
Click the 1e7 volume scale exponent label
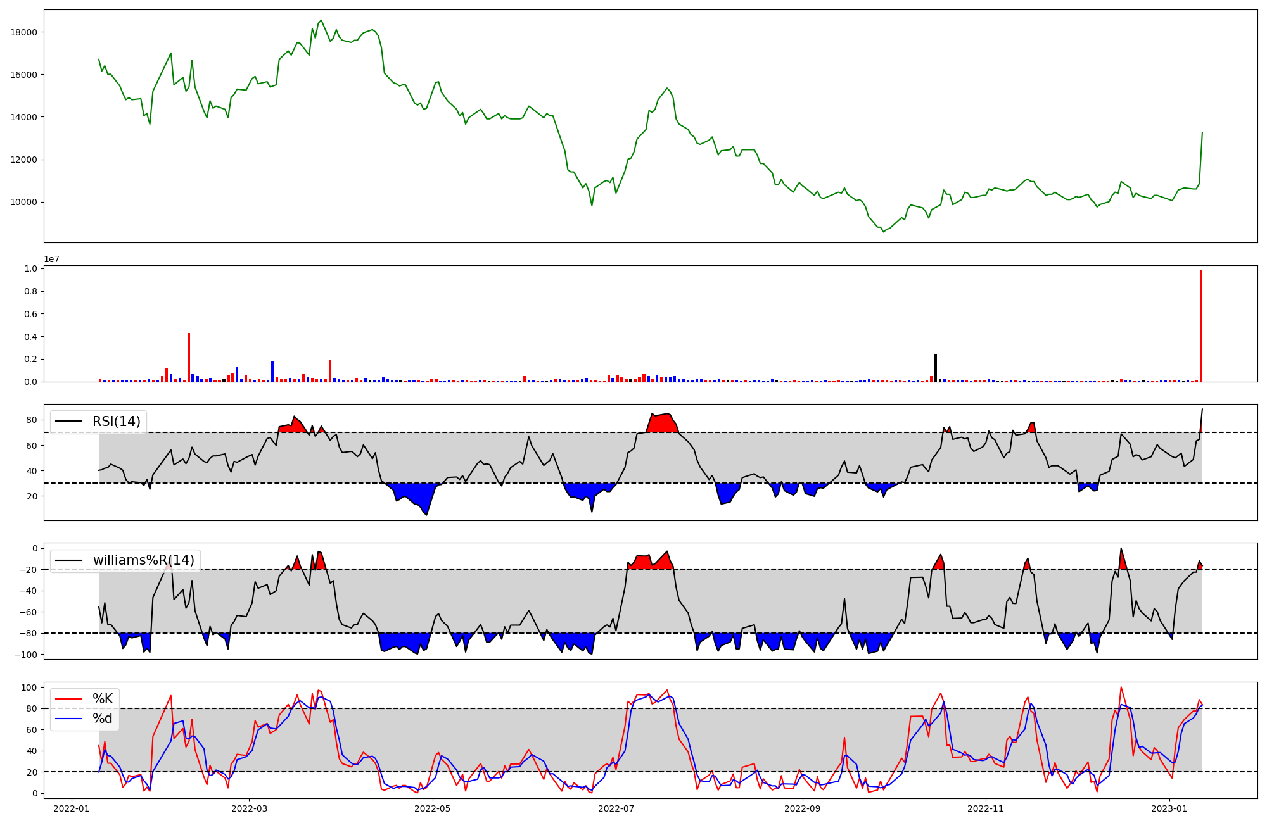tap(52, 259)
